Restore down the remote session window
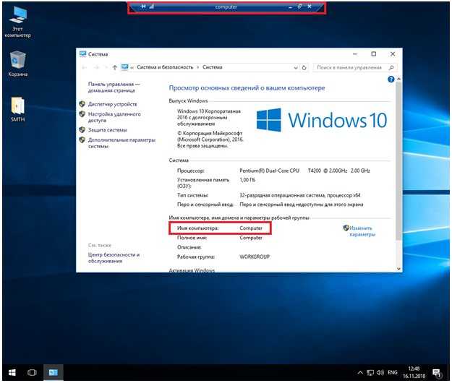The image size is (452, 383). [x=299, y=7]
